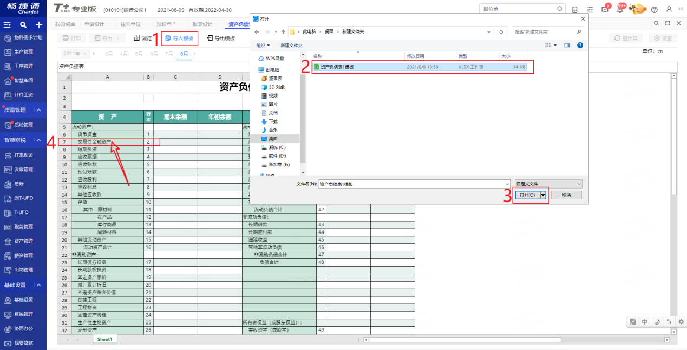The image size is (687, 350).
Task: Open the view options dropdown arrow in dialog
Action: pyautogui.click(x=556, y=45)
